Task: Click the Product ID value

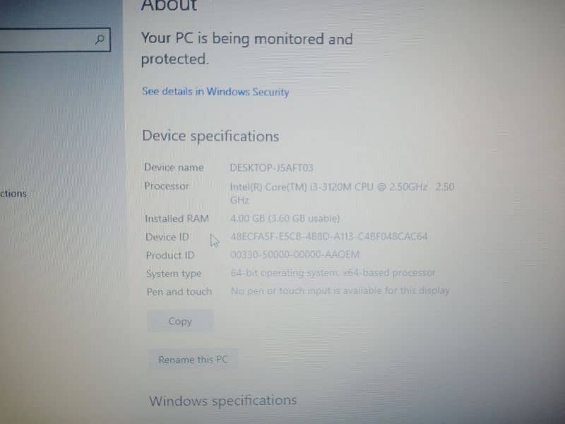Action: 295,254
